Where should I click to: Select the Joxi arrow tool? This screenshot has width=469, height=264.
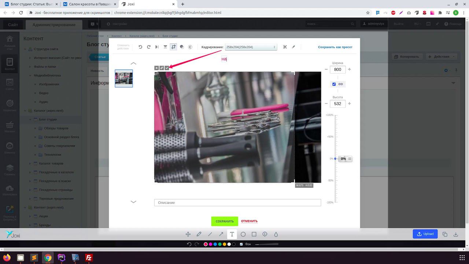tap(221, 234)
